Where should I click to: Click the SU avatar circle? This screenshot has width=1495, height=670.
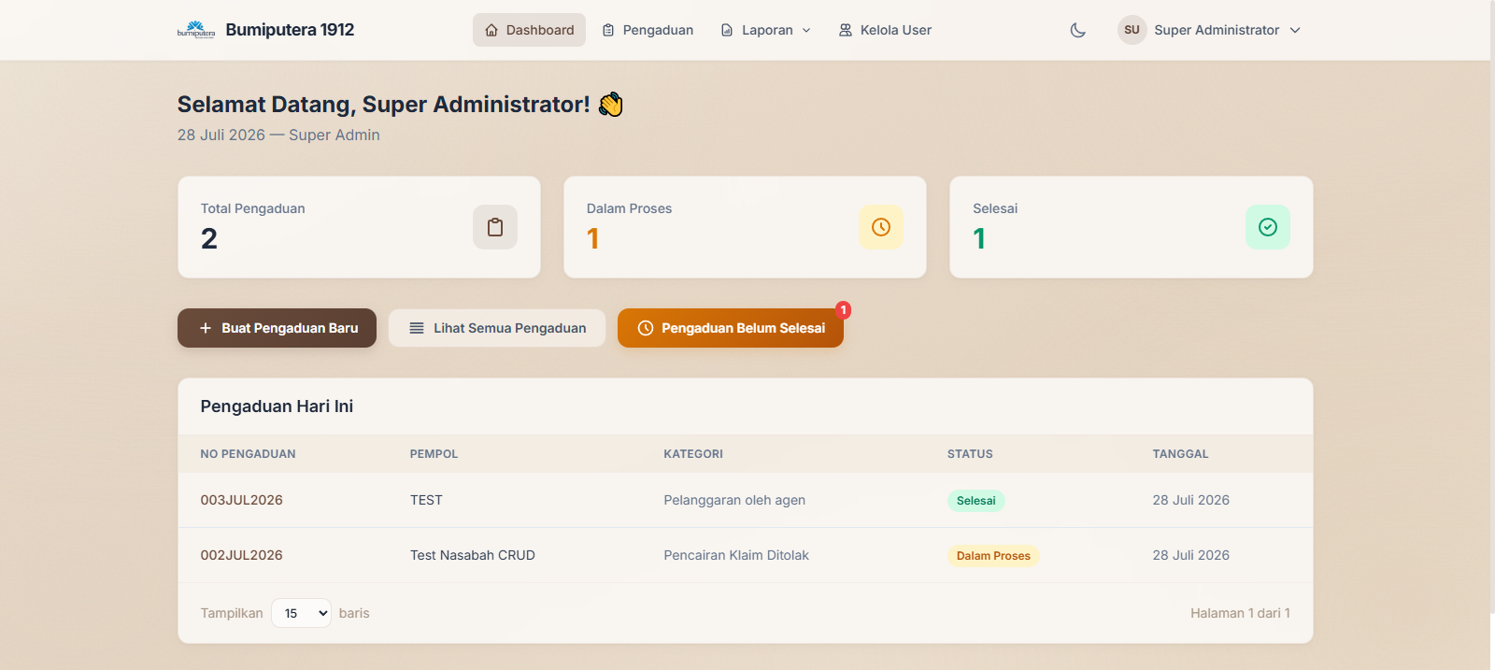1132,30
